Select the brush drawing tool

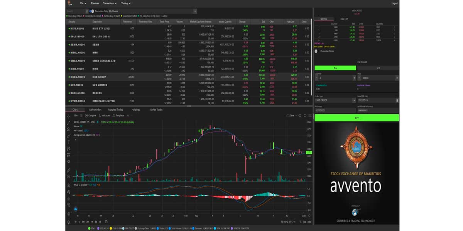(x=69, y=136)
